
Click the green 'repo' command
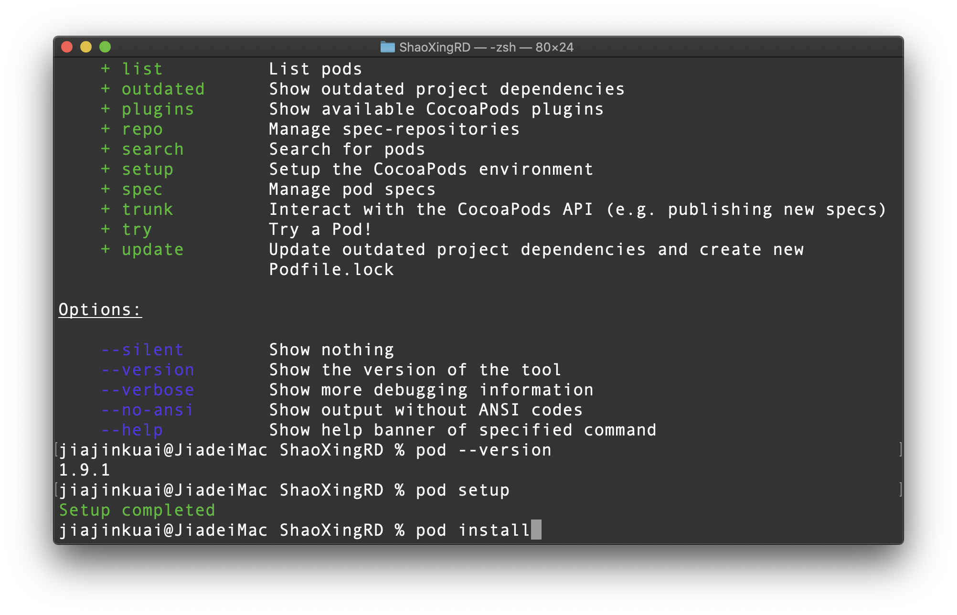(142, 129)
